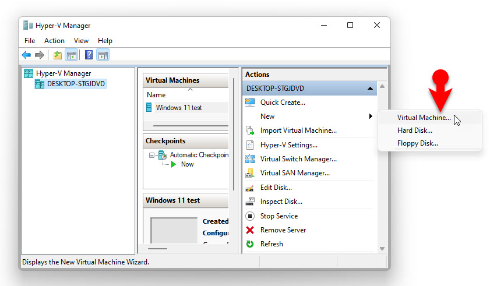Select the Windows 11 test row
Image resolution: width=497 pixels, height=286 pixels.
[x=186, y=108]
